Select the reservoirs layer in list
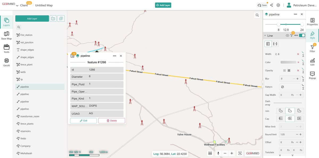The height and width of the screenshot is (158, 319). [x=26, y=131]
